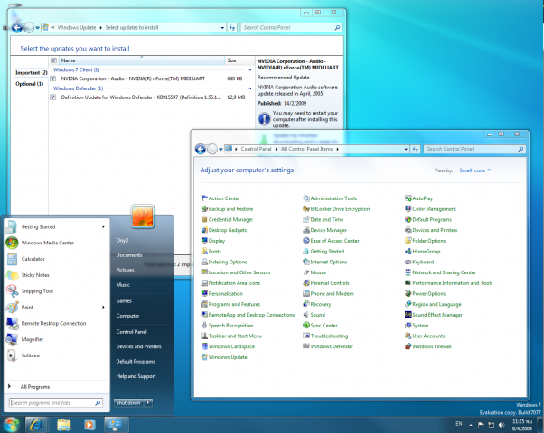Viewport: 544px width, 433px height.
Task: Go back in Control Panel window
Action: pos(201,150)
